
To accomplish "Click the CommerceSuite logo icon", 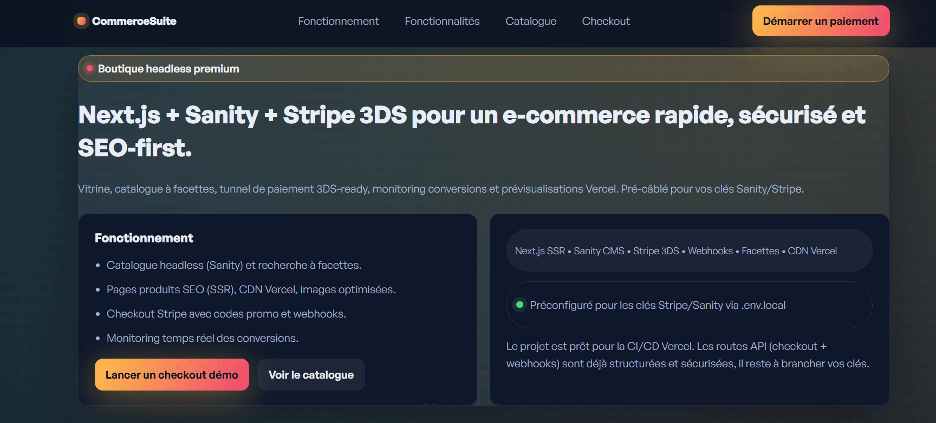I will [x=81, y=21].
